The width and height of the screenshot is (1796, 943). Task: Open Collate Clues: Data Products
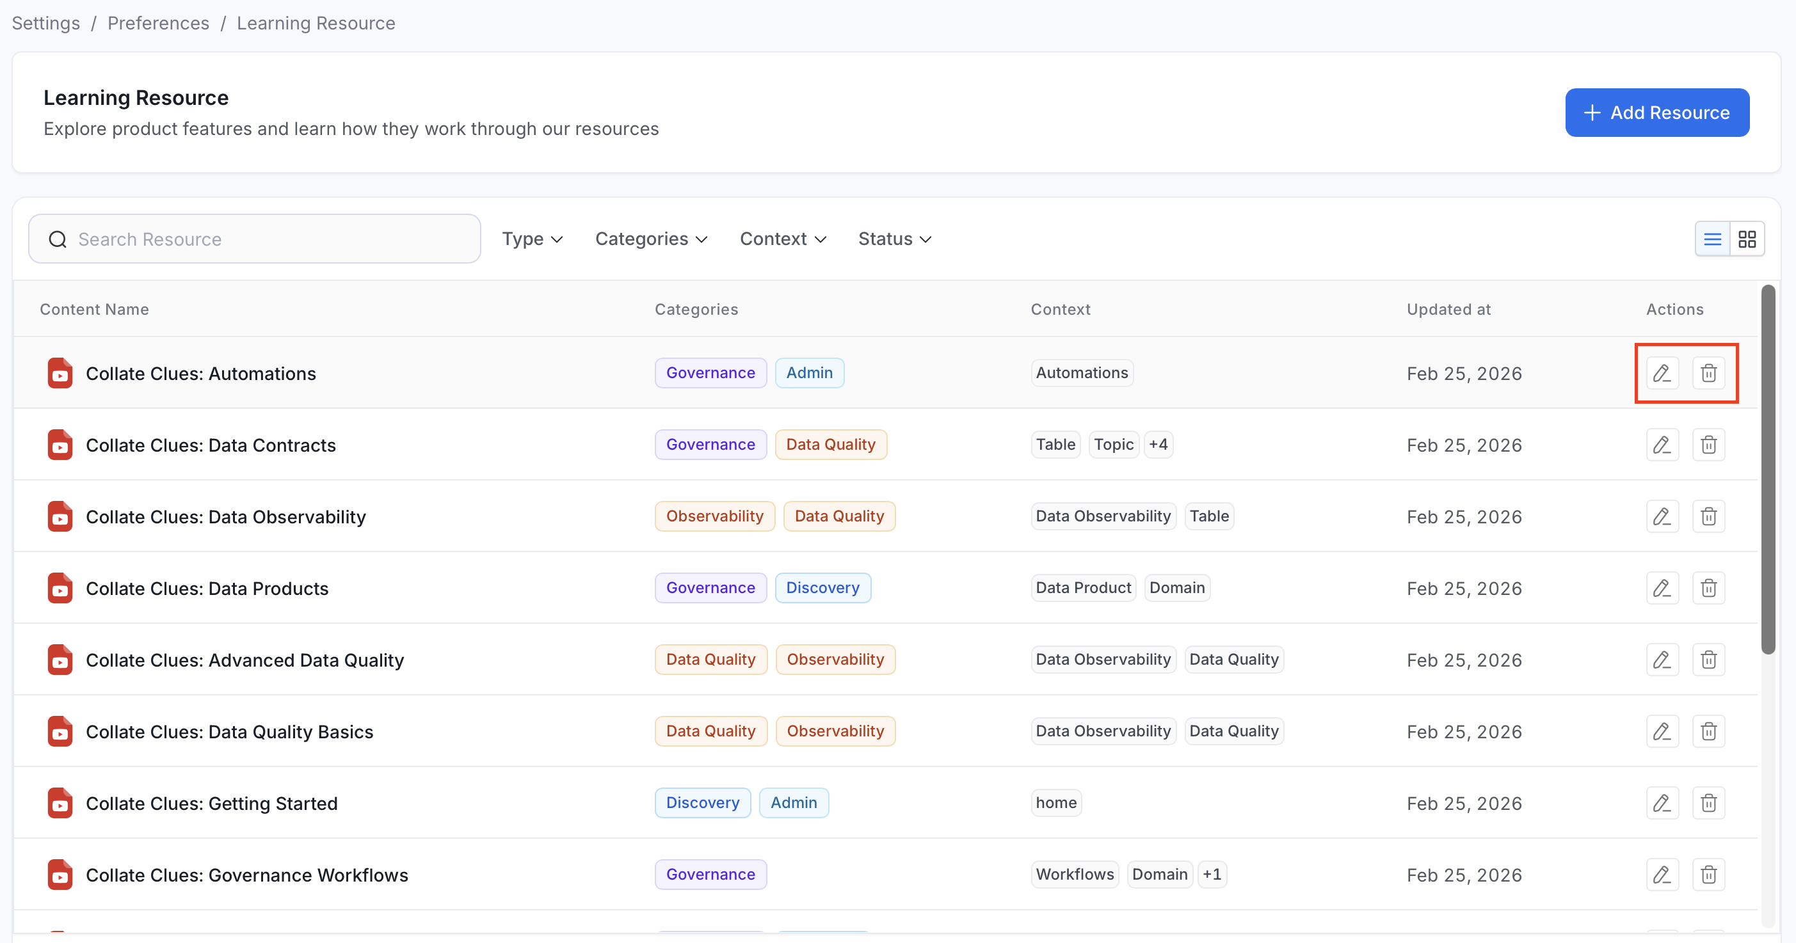point(207,589)
